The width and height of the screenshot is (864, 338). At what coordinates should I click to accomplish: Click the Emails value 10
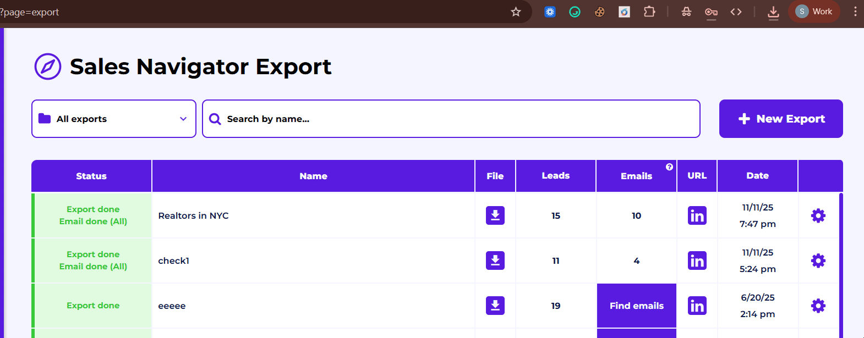pyautogui.click(x=637, y=215)
